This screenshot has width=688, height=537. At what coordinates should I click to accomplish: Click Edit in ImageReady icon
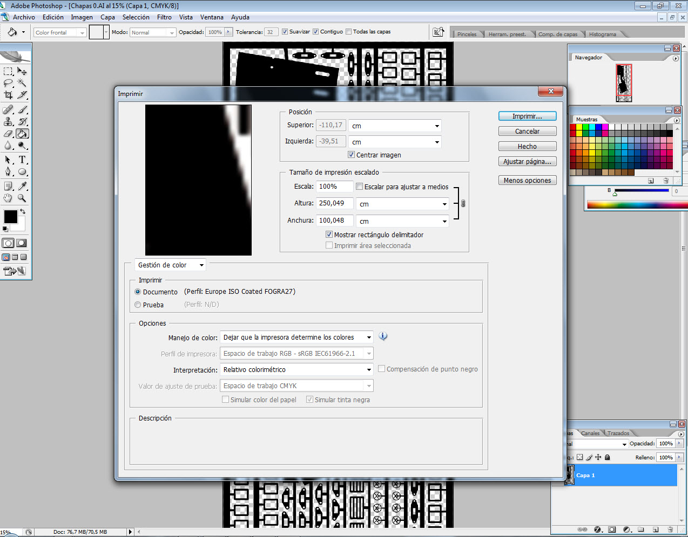point(14,271)
